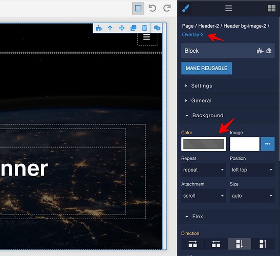The width and height of the screenshot is (280, 256).
Task: Open the Position dropdown showing left top
Action: pos(252,169)
